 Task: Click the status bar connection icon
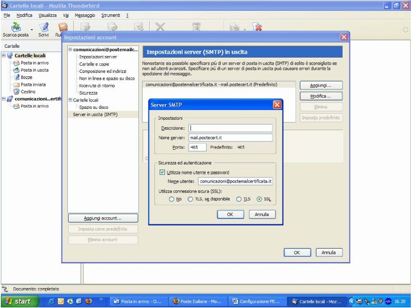(5, 289)
